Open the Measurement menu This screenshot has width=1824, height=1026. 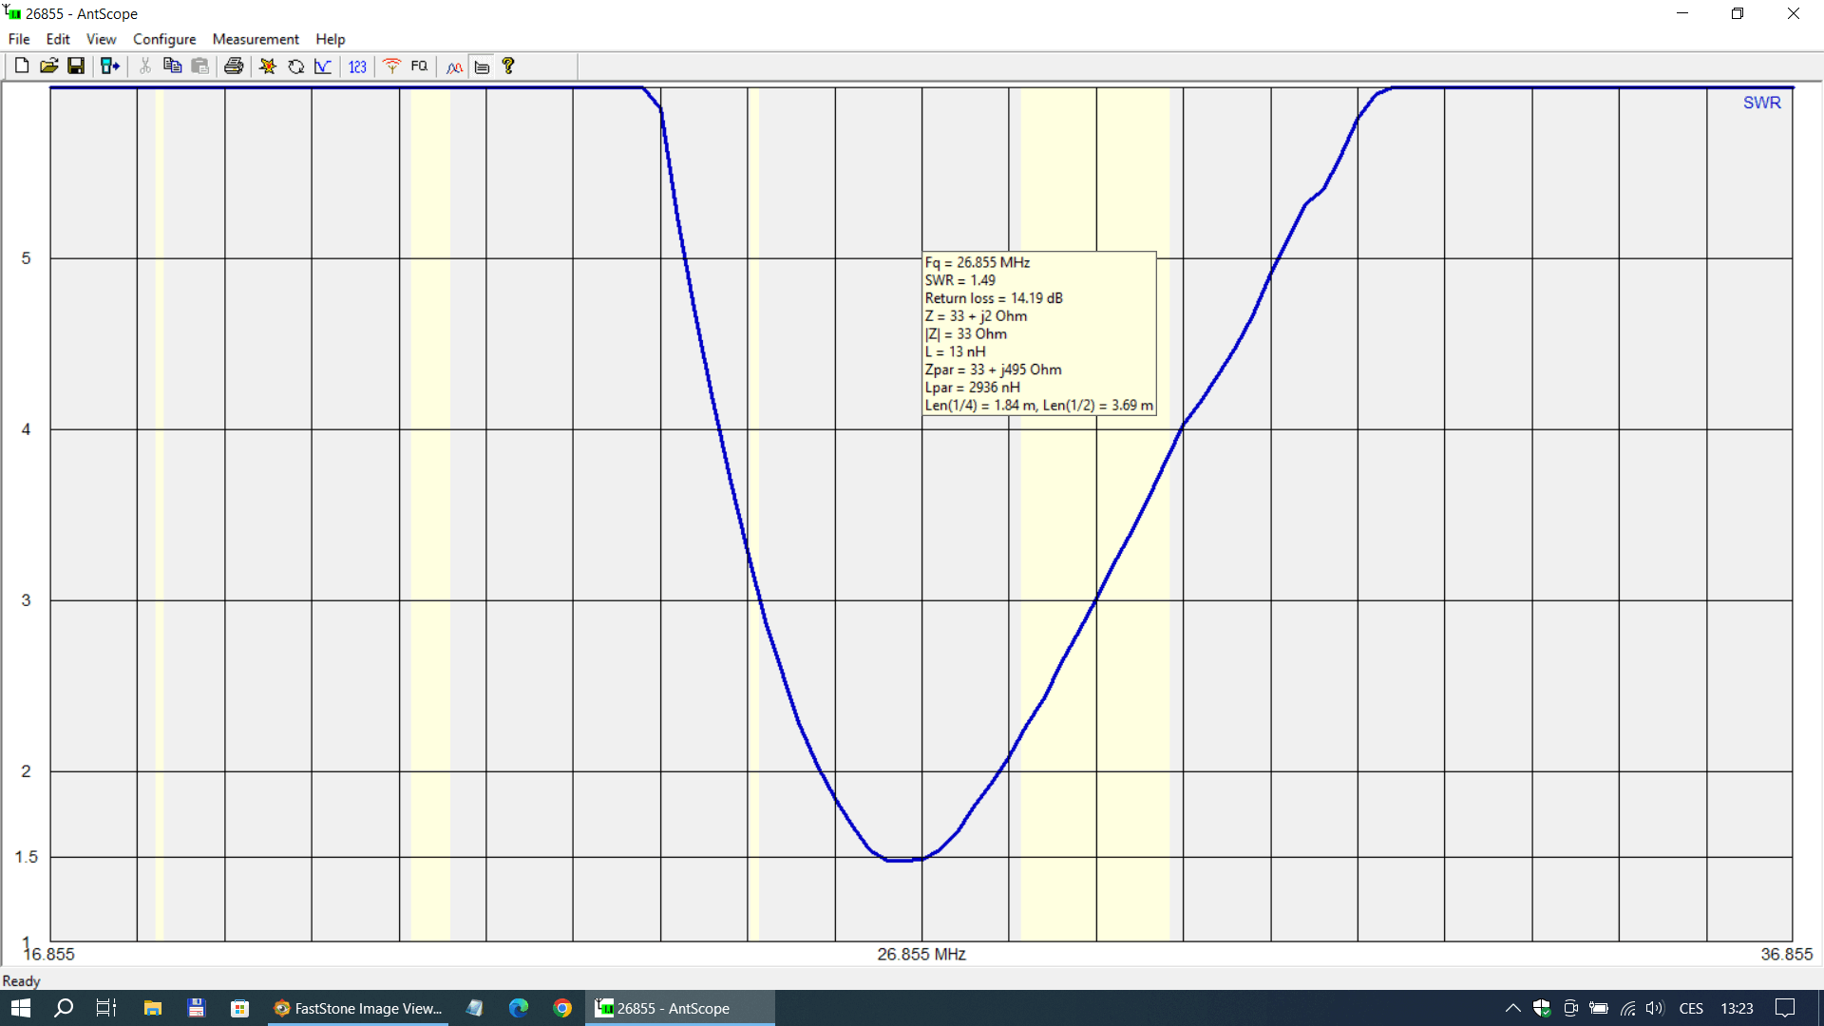255,39
